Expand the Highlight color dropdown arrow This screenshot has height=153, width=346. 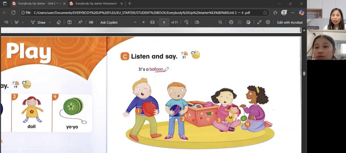(23, 22)
